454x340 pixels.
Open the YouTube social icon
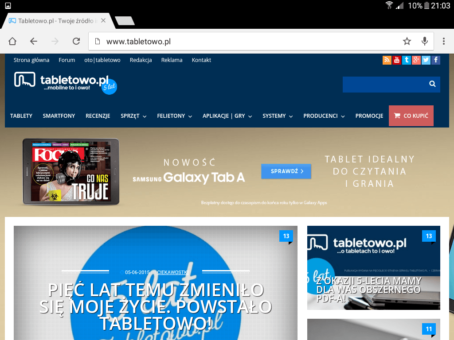tap(397, 60)
